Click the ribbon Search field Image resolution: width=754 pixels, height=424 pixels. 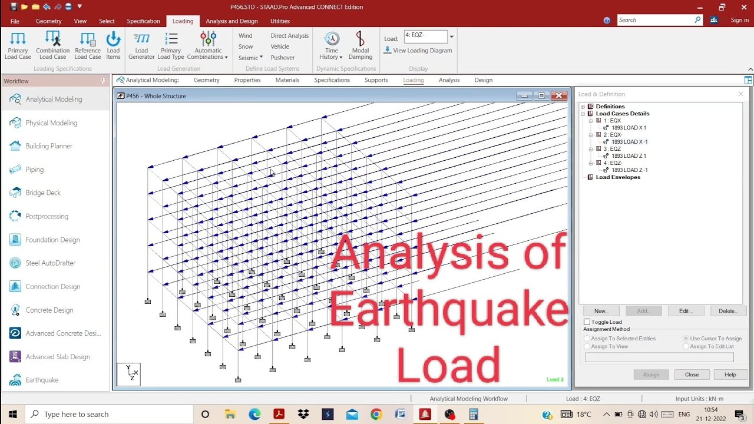660,20
